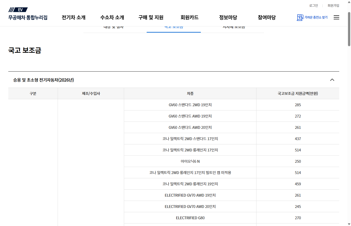Click the scrollbar up arrow
Viewport: 351px width, 226px height.
tap(348, 2)
